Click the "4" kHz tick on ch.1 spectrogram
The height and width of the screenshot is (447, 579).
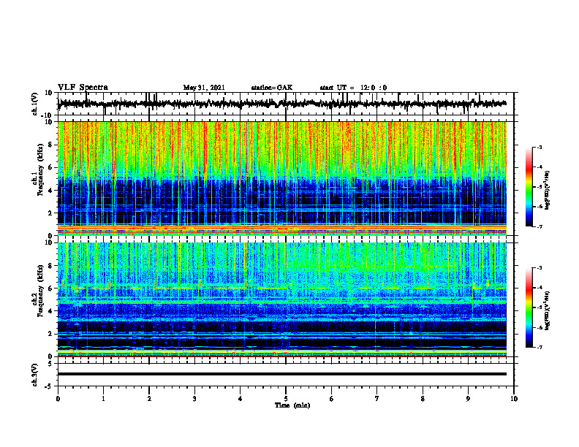tap(51, 191)
